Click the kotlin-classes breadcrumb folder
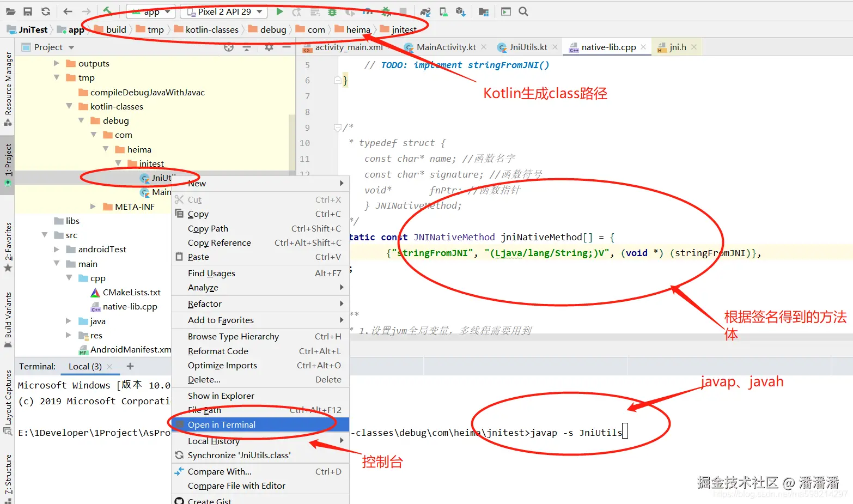 [206, 29]
